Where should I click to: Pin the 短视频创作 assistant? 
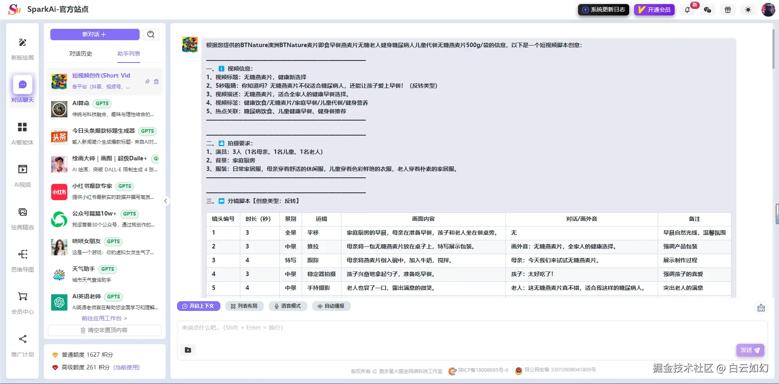pos(147,82)
